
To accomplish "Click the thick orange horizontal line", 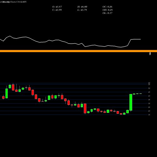I will [78, 51].
